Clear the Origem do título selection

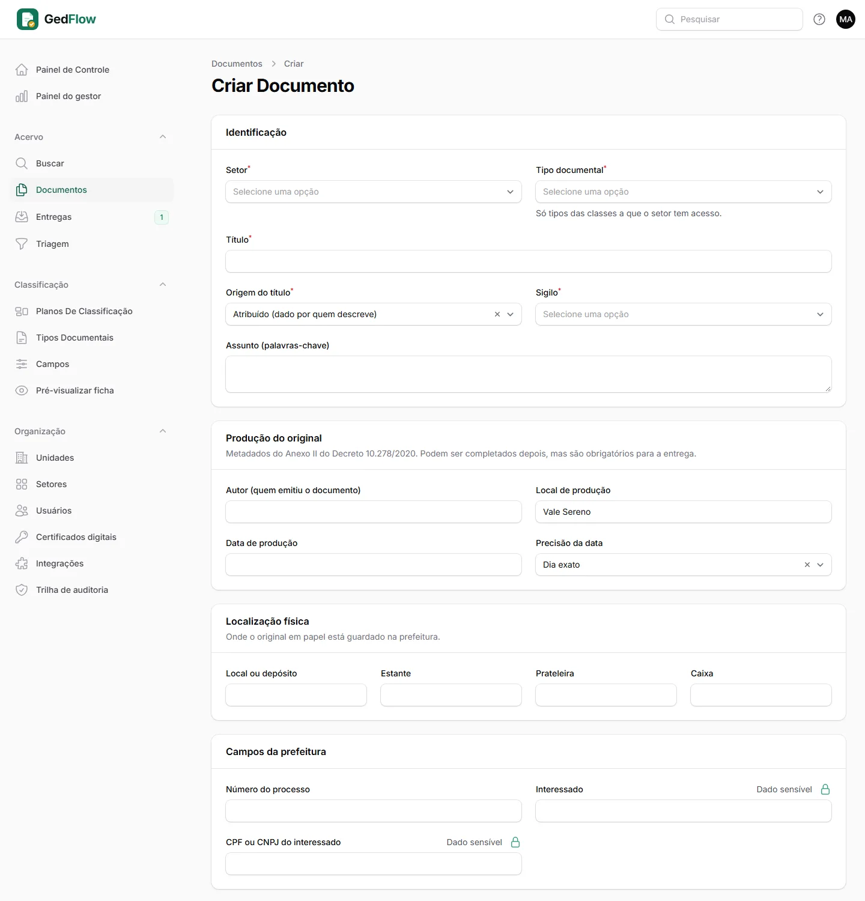497,314
